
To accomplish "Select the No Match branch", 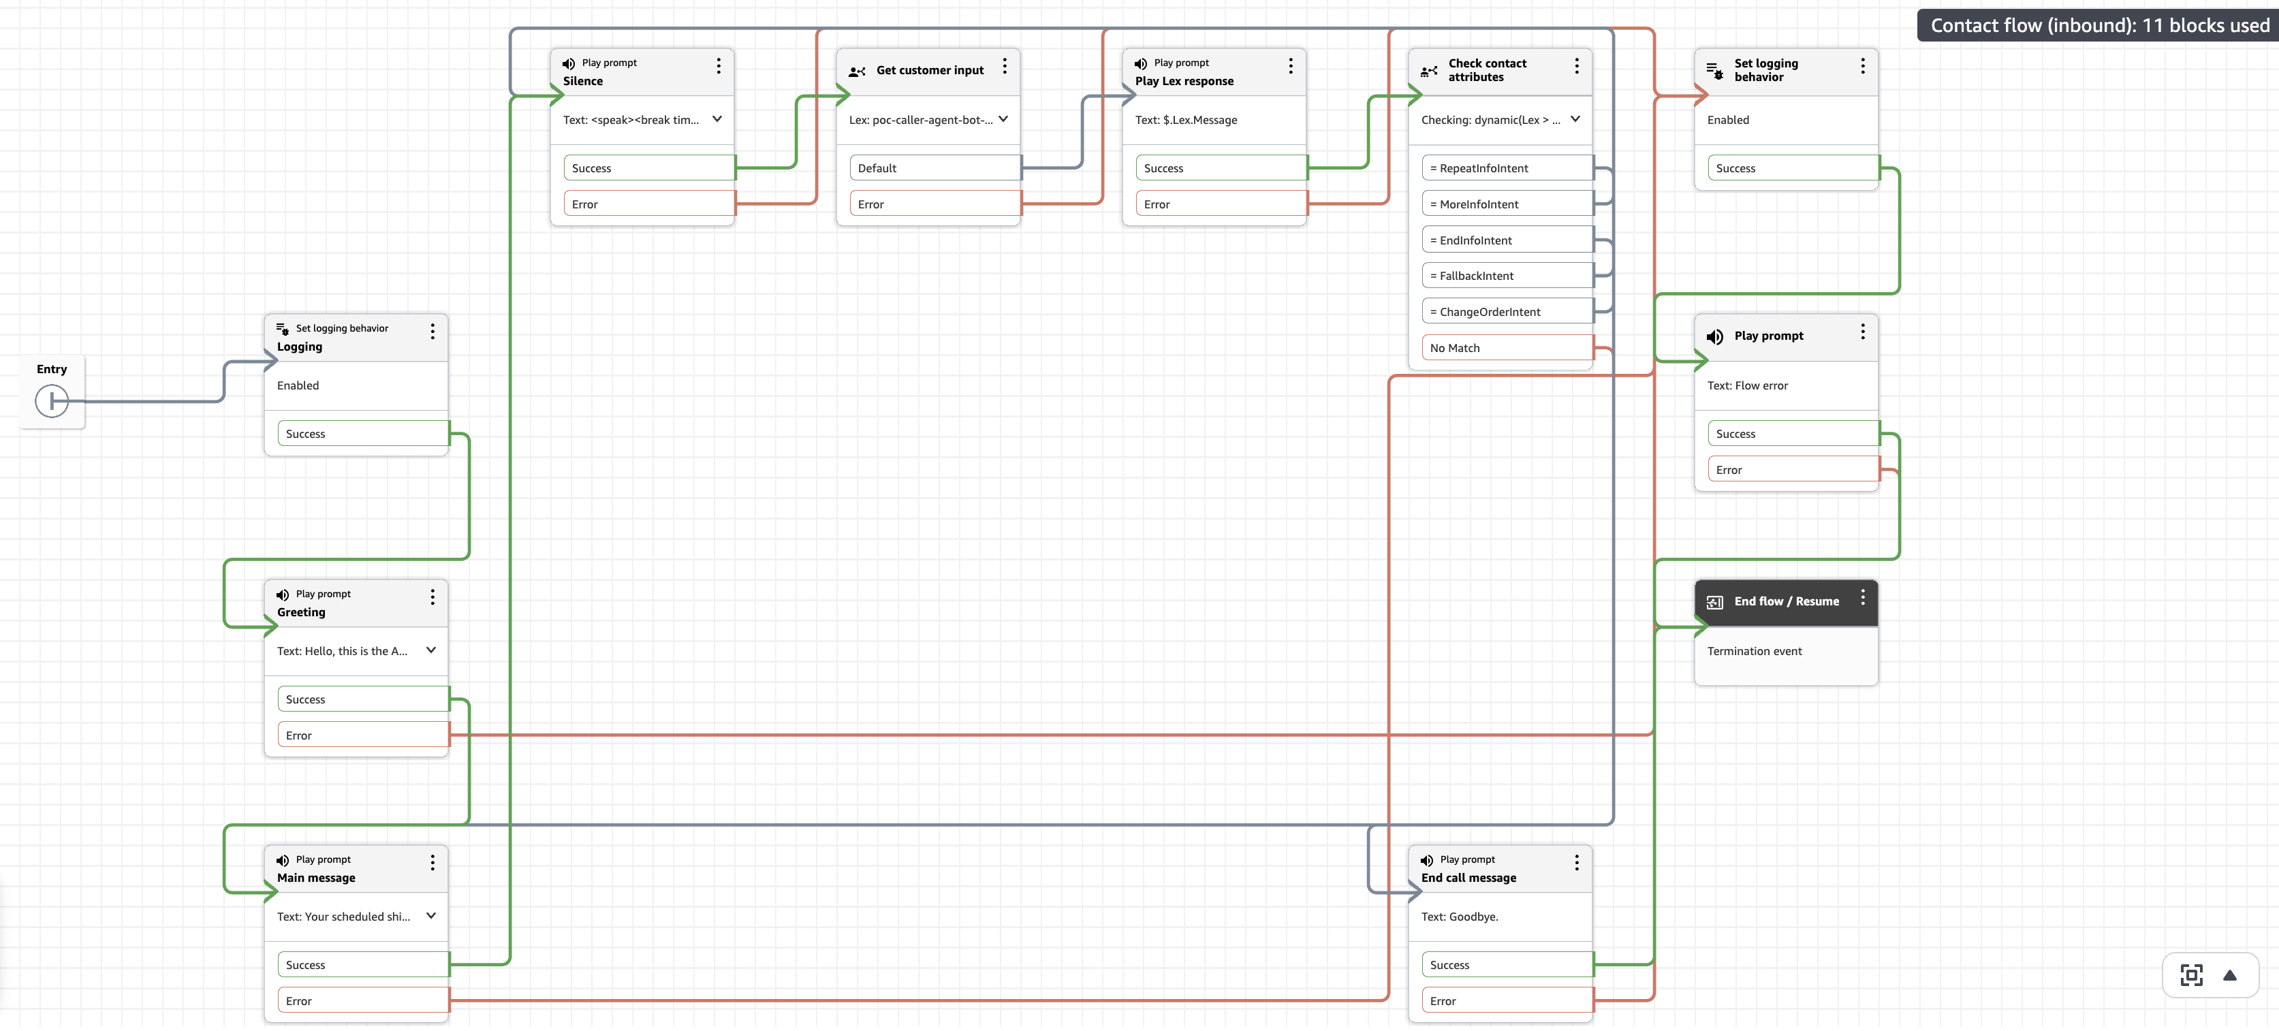I will coord(1507,347).
